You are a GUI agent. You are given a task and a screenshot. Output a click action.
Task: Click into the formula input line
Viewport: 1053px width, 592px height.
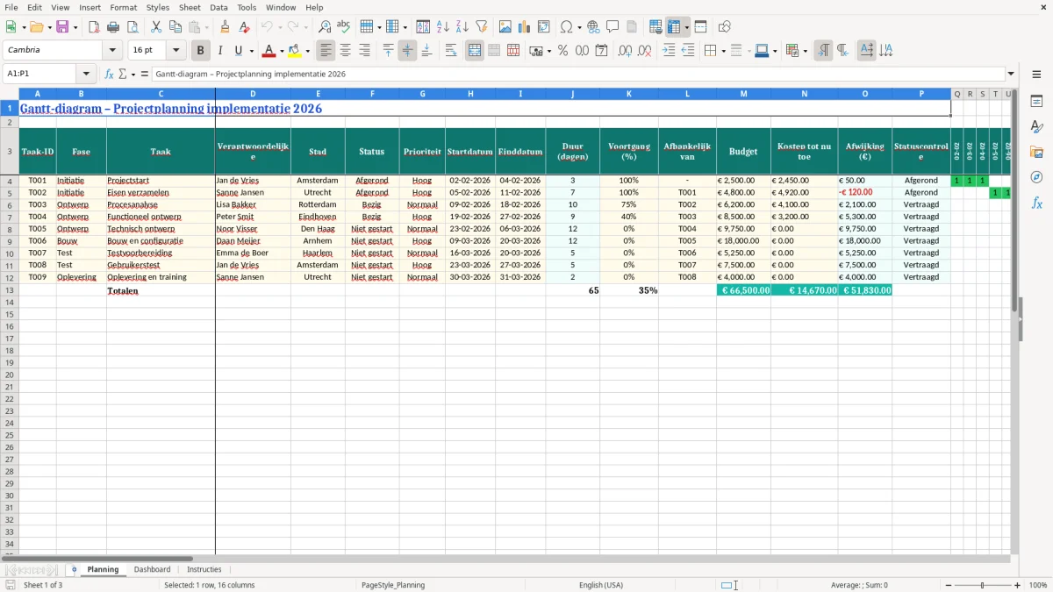[577, 75]
